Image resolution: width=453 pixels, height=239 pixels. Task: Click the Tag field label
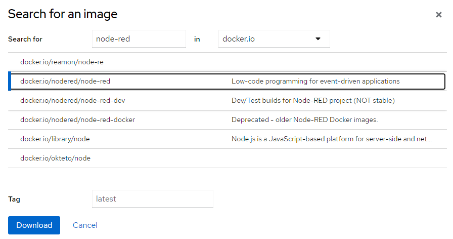point(14,200)
